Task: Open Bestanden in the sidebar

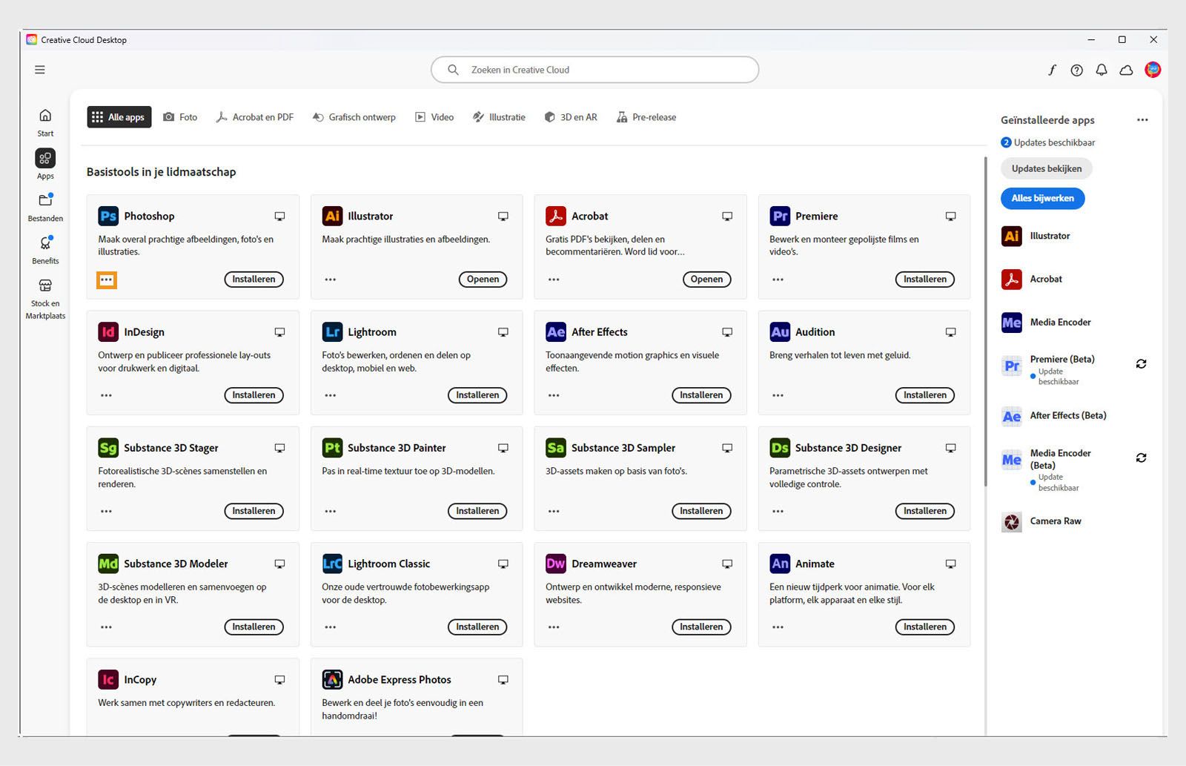Action: (x=45, y=208)
